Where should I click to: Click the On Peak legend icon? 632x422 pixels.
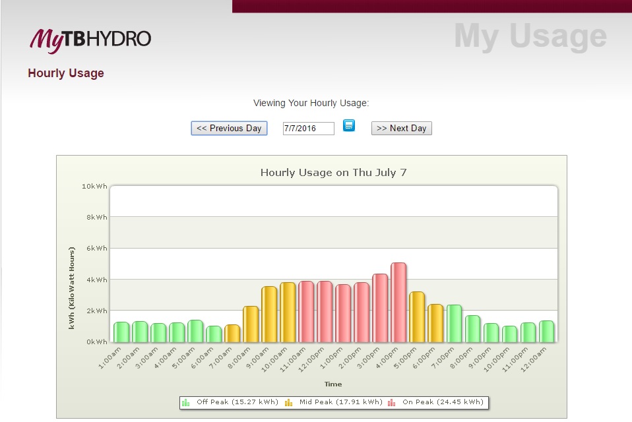click(391, 402)
